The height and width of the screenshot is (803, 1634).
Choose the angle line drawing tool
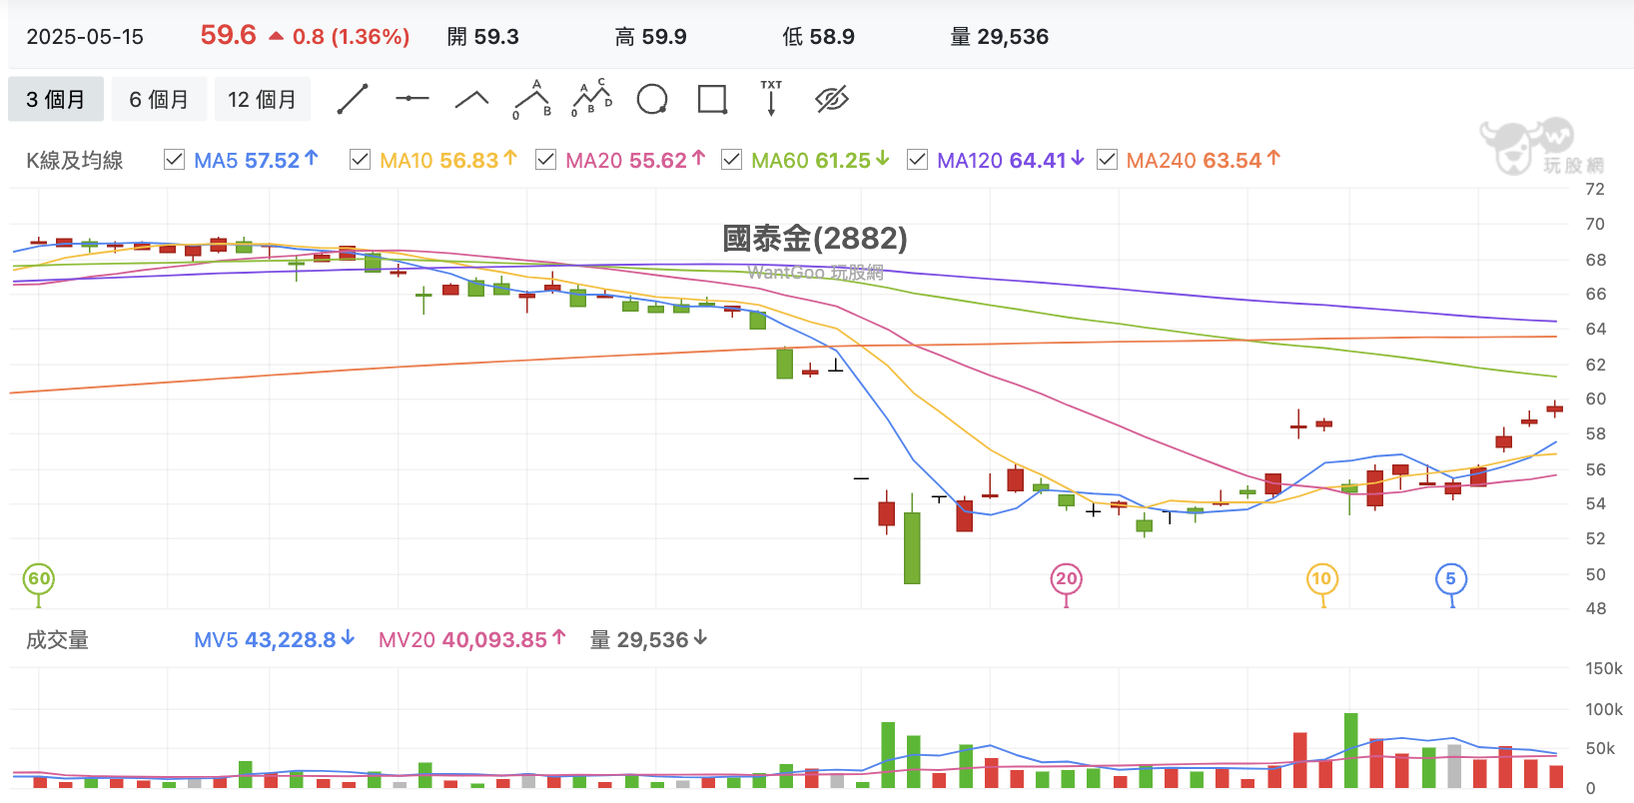(471, 99)
